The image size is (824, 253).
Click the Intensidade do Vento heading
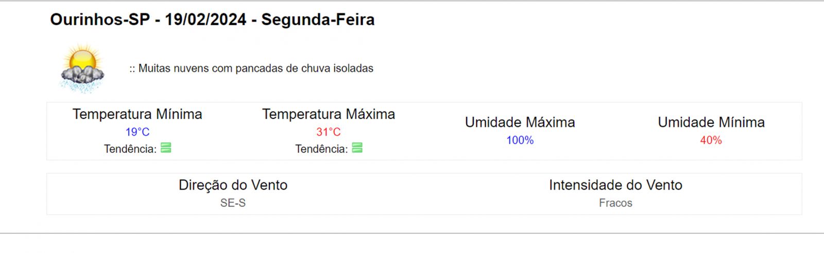point(616,185)
